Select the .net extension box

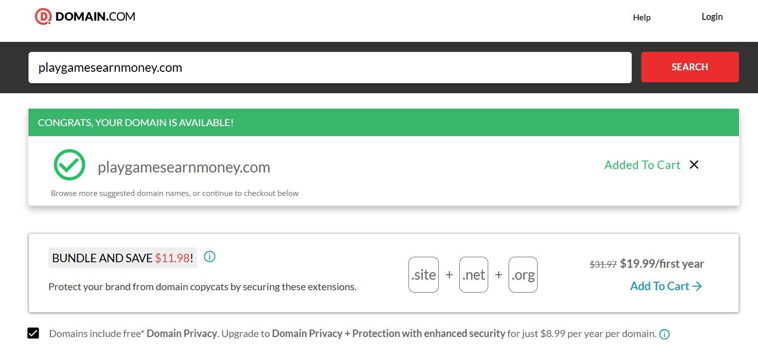[474, 275]
